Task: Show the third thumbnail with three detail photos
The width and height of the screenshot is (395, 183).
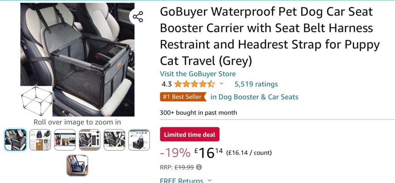Action: pos(65,140)
